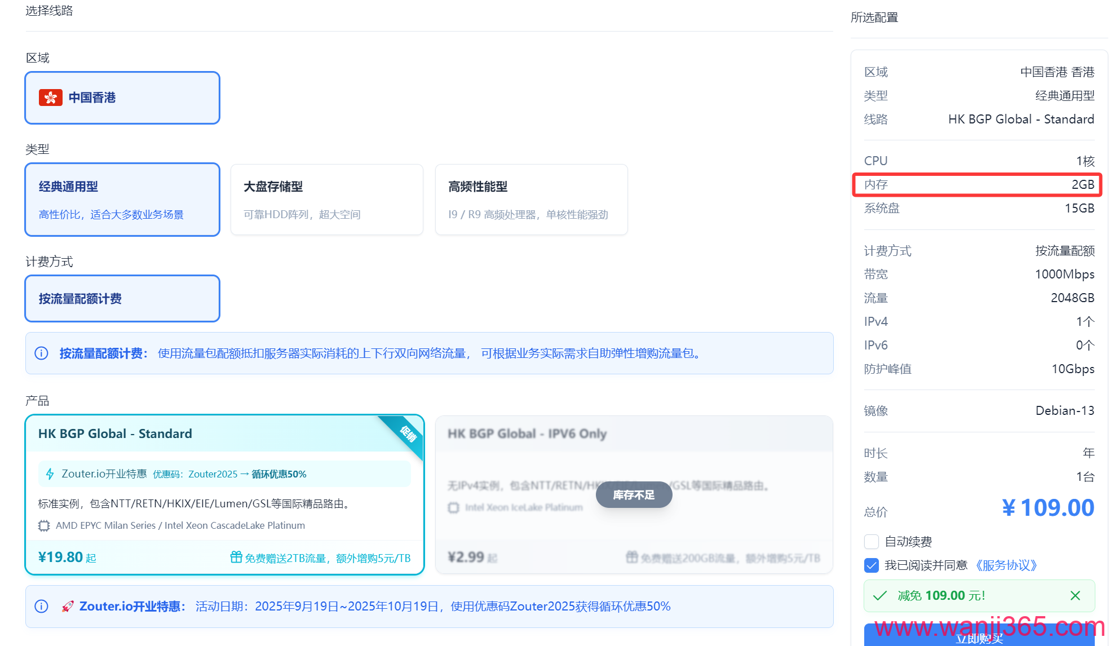The image size is (1110, 646).
Task: Select the 高频性能型 type card
Action: tap(531, 200)
